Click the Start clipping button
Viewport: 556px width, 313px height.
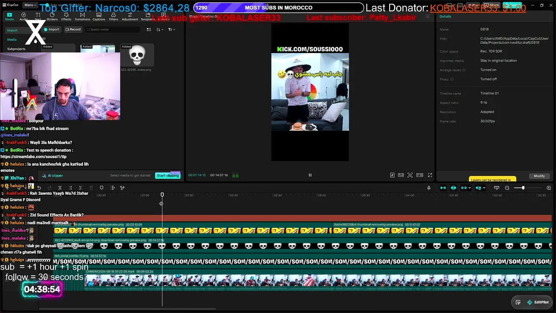click(x=168, y=176)
